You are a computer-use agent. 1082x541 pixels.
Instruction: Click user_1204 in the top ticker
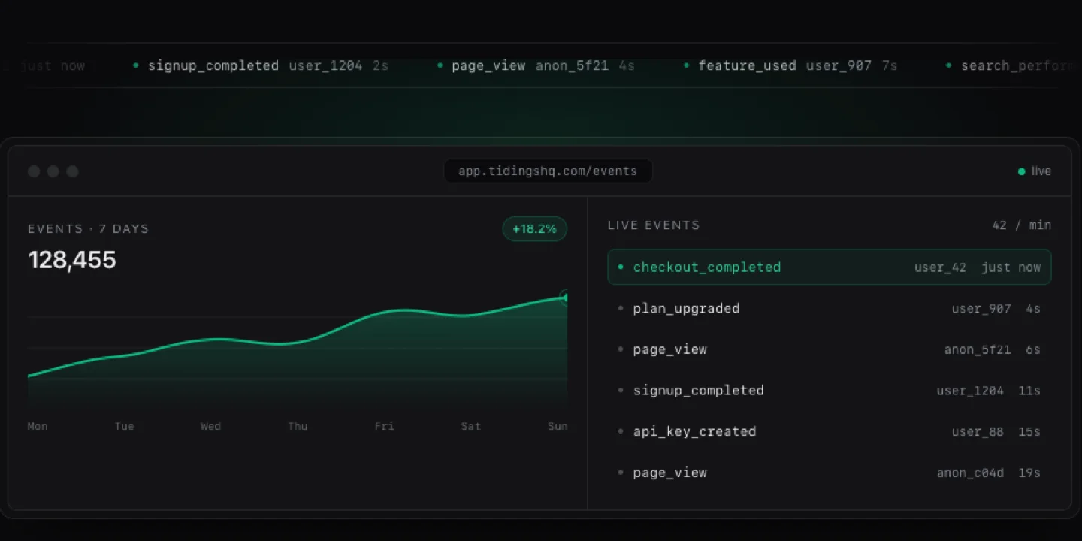[x=326, y=66]
